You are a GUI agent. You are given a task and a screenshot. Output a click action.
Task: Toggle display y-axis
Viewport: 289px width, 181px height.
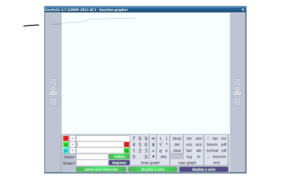click(203, 169)
